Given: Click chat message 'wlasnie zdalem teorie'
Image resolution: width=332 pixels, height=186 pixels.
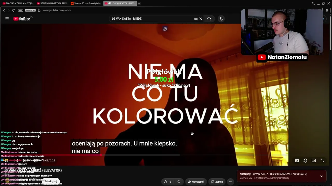Looking at the screenshot, I should tap(32, 156).
